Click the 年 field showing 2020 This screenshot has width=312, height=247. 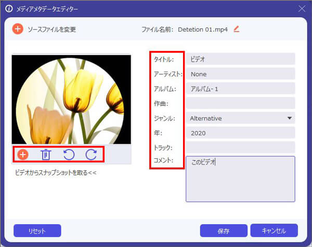pyautogui.click(x=240, y=133)
